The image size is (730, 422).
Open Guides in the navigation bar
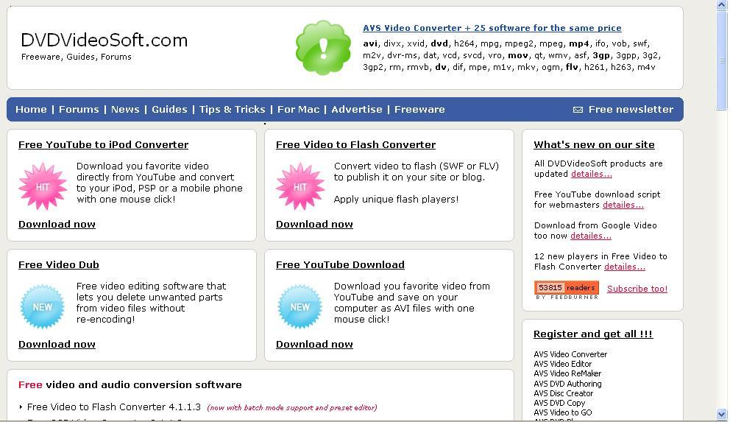[169, 110]
